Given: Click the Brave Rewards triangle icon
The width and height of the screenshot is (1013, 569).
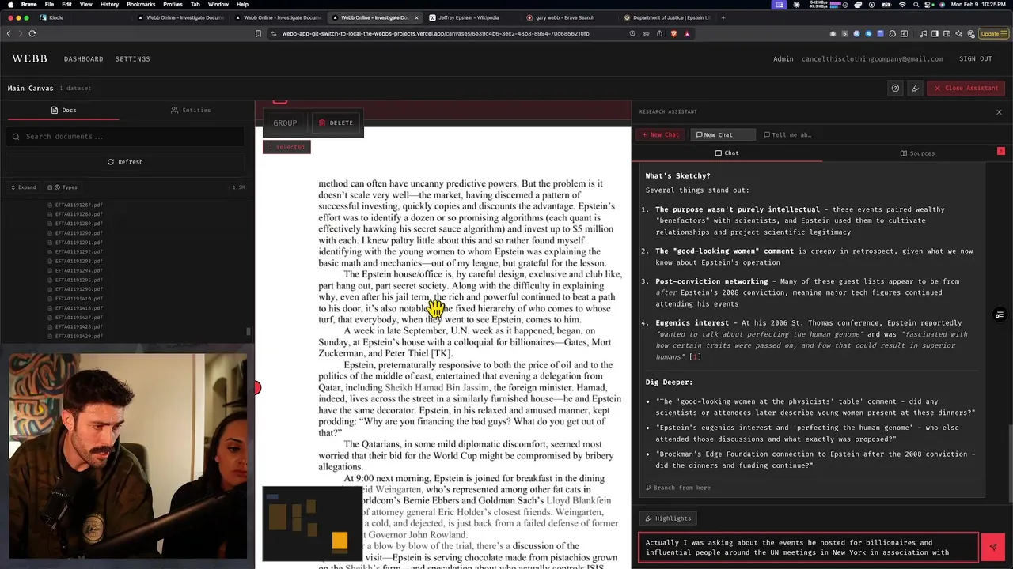Looking at the screenshot, I should point(687,33).
